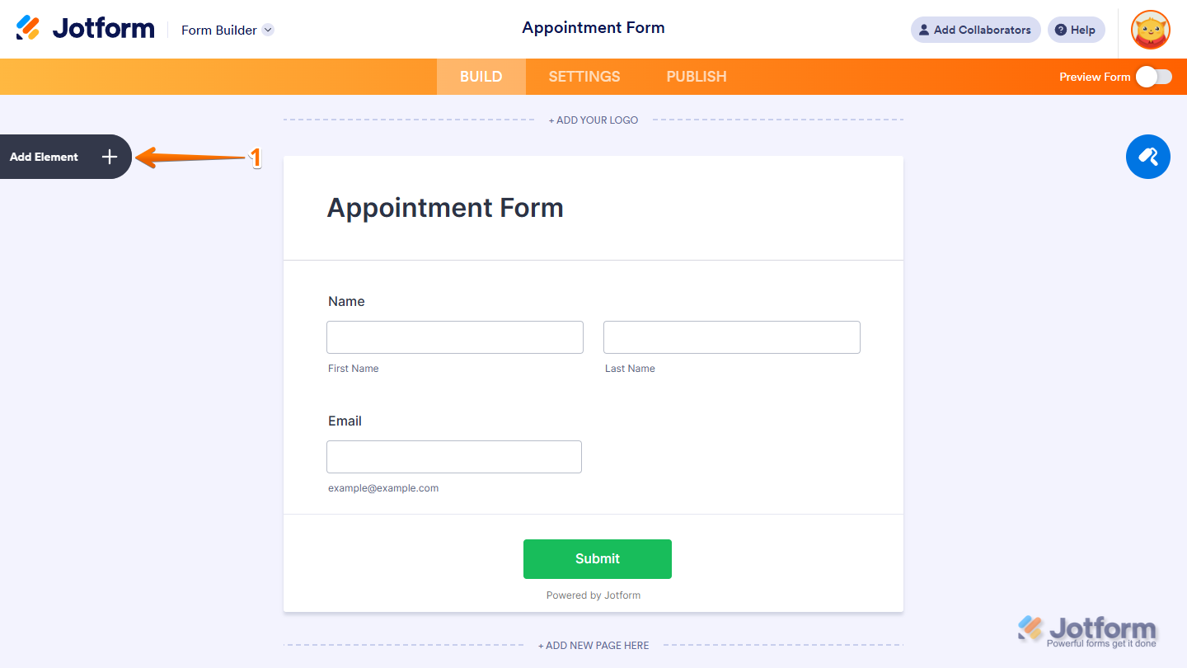
Task: Click the avatar profile icon top right
Action: tap(1150, 30)
